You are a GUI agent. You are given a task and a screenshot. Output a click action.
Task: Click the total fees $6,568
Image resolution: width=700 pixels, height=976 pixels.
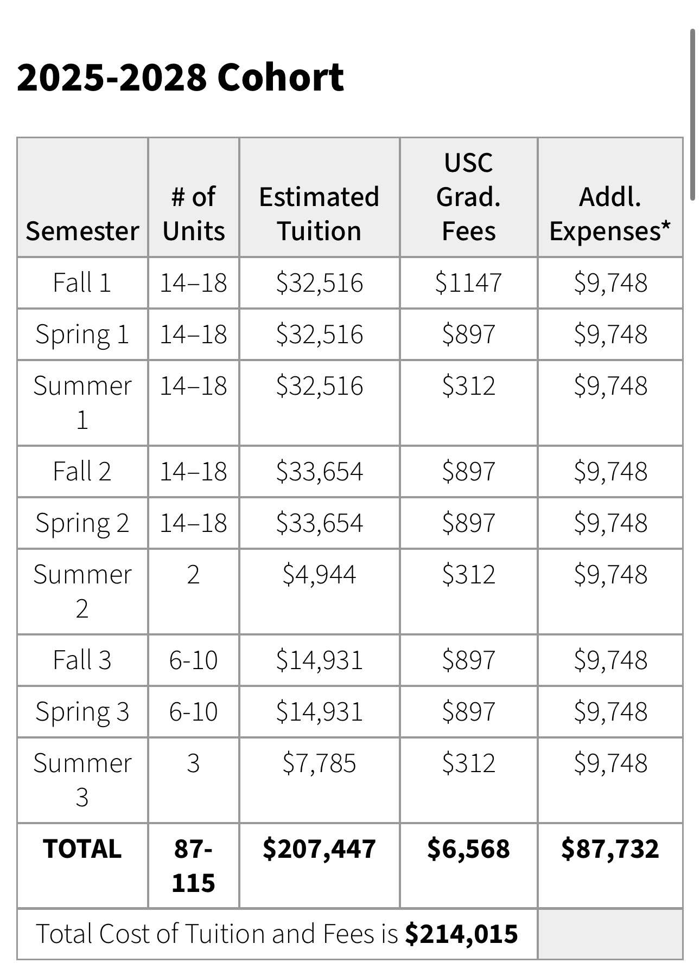click(x=468, y=849)
